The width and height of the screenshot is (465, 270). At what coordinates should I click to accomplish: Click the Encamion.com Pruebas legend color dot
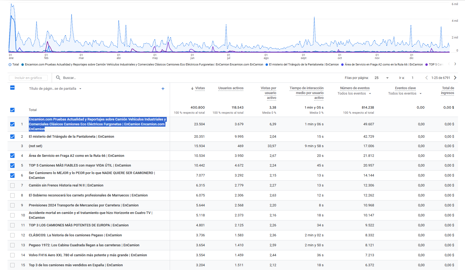[x=23, y=65]
